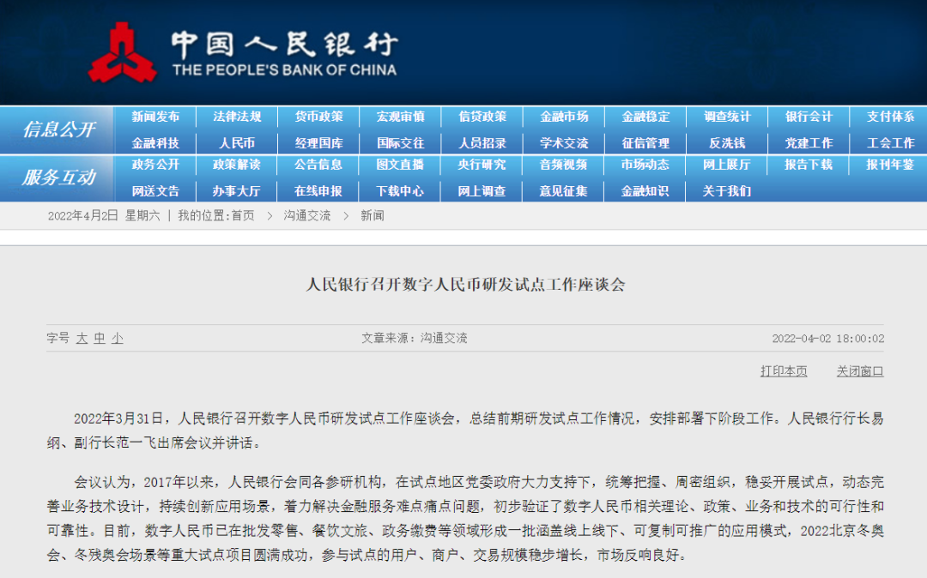Navigate to 首页 in the breadcrumb
This screenshot has height=578, width=927.
[x=243, y=216]
